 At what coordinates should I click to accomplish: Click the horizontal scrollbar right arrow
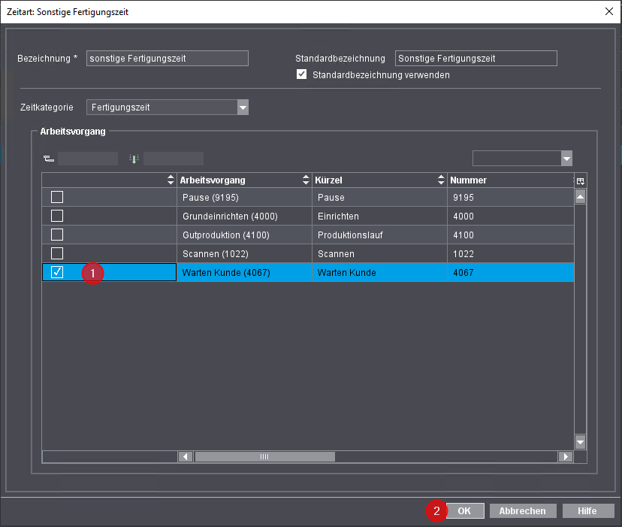[566, 456]
